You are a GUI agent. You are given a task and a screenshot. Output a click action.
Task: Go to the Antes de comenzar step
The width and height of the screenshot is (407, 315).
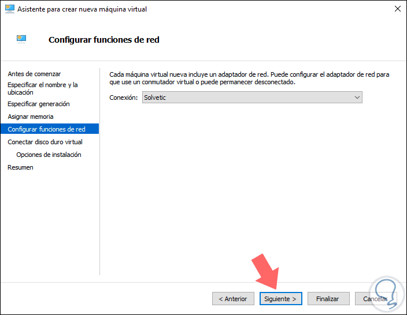coord(34,74)
